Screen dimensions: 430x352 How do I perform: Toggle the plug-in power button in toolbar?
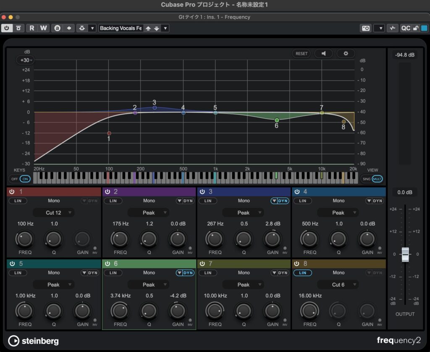[7, 28]
